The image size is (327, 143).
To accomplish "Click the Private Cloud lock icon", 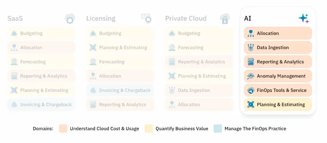I will pyautogui.click(x=225, y=19).
